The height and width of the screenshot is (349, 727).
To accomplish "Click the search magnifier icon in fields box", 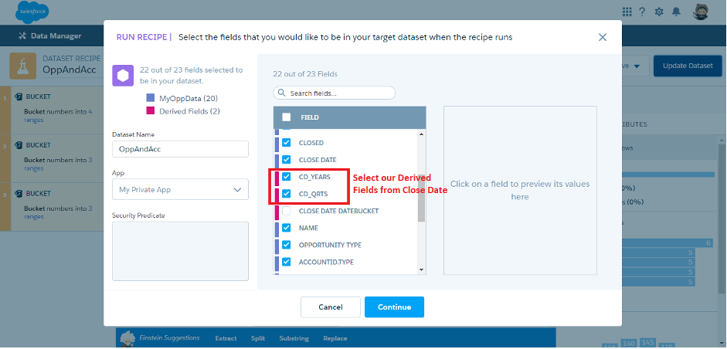I will (281, 93).
